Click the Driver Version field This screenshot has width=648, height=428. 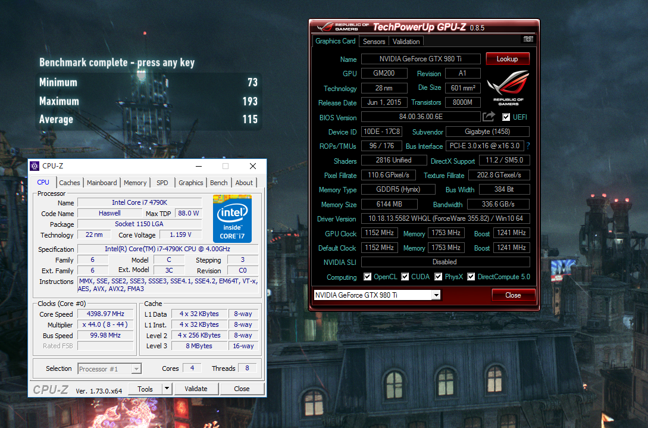[x=446, y=218]
